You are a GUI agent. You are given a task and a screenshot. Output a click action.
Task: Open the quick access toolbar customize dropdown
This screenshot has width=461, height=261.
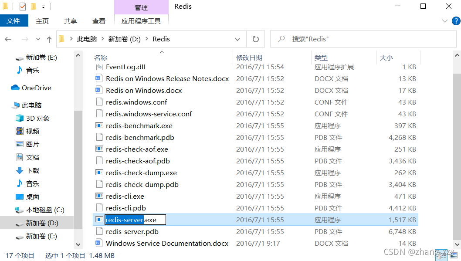coord(43,7)
